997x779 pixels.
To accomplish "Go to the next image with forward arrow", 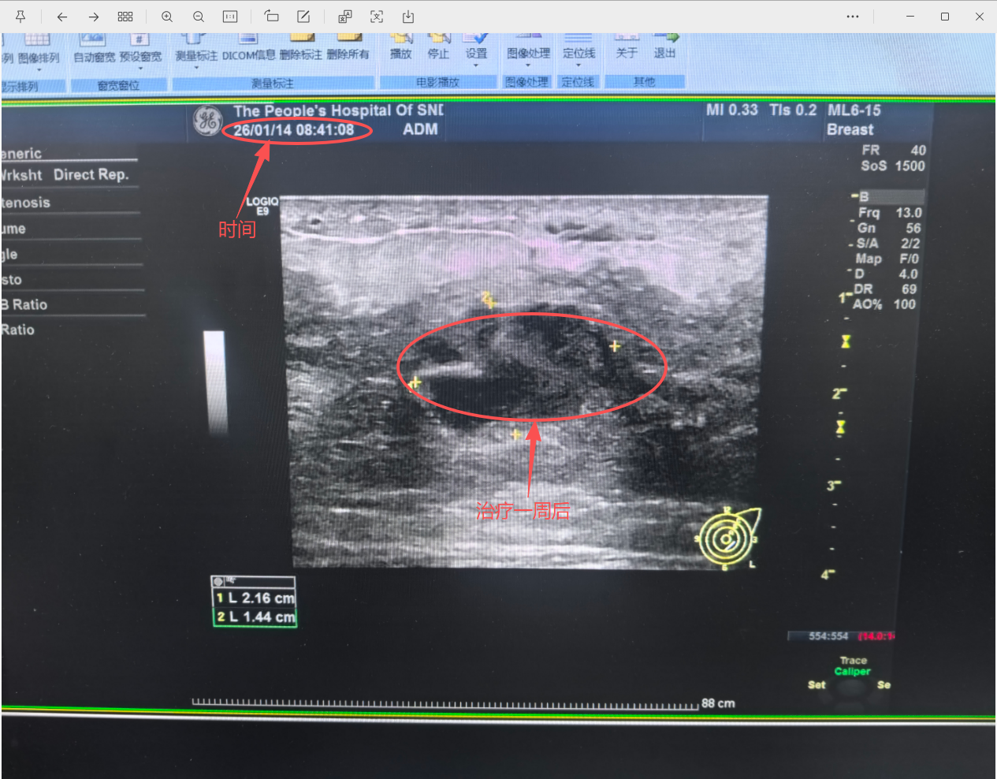I will coord(94,17).
